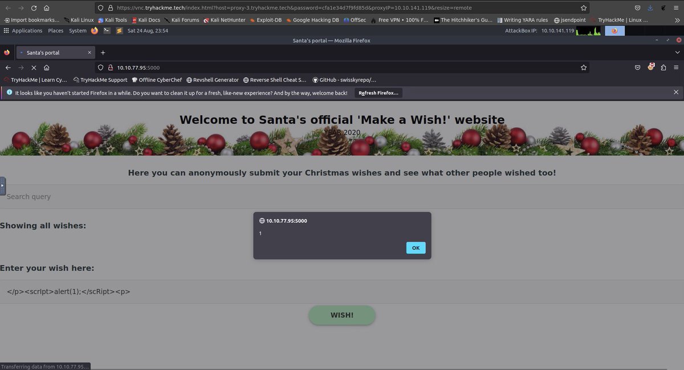
Task: Open Kali Docs bookmark
Action: coord(145,20)
